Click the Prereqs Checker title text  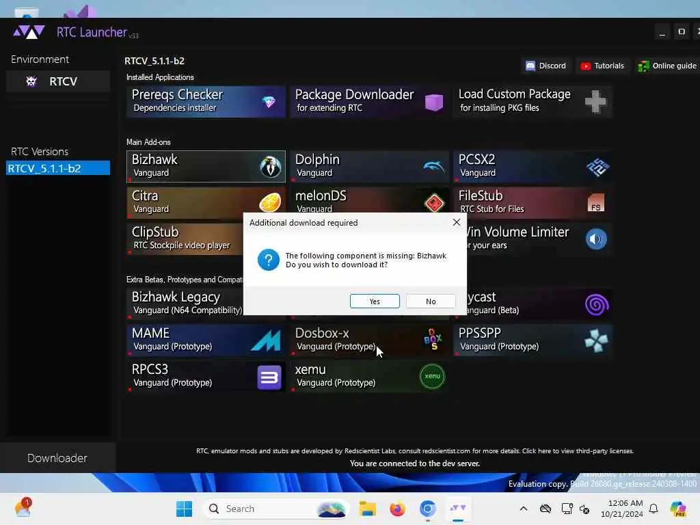(x=177, y=94)
